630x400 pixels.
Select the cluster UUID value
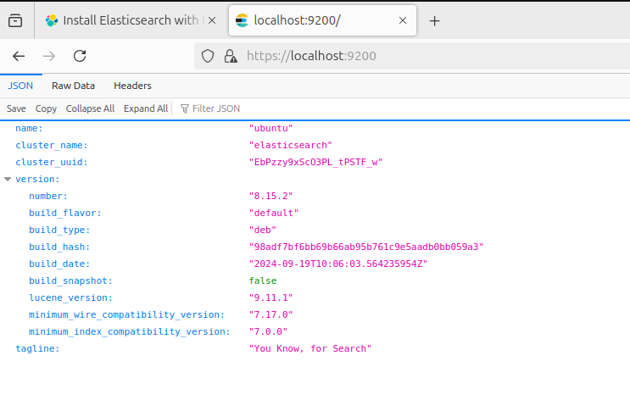tap(315, 162)
